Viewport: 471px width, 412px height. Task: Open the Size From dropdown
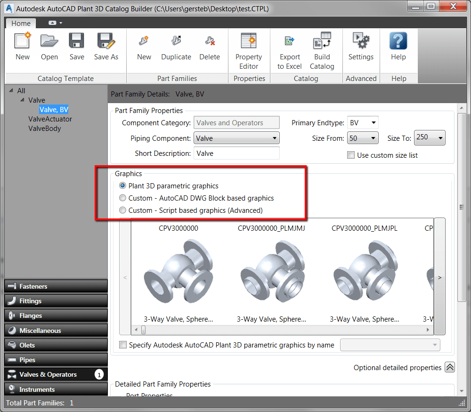(x=363, y=138)
